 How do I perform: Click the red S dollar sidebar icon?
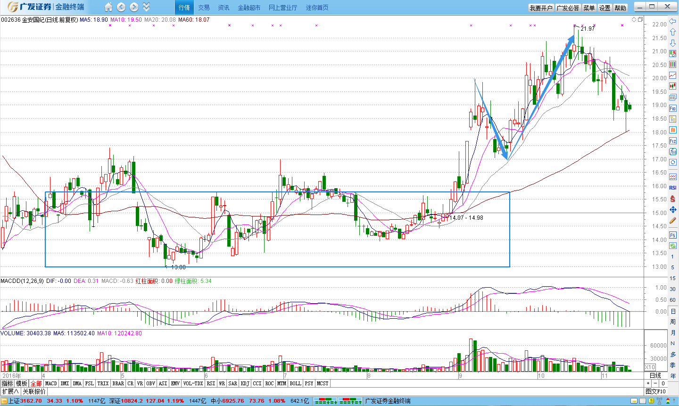tap(673, 199)
